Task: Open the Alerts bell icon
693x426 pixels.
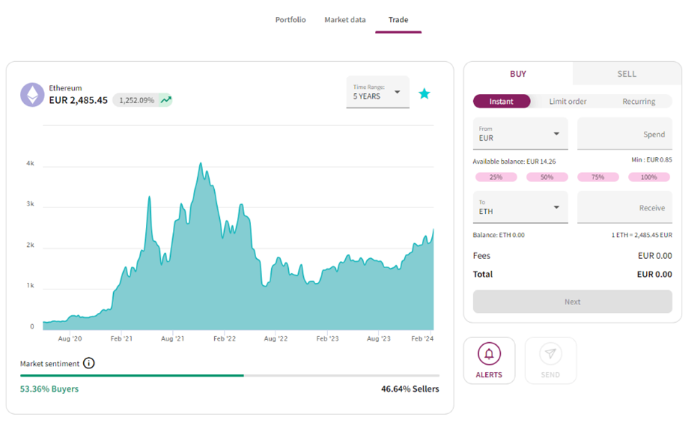Action: coord(489,353)
